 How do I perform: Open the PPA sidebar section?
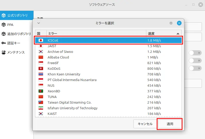click(x=16, y=25)
